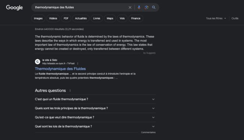Open the three-dot menu next to Autres questions
Viewport: 244px width, 140px height.
[70, 90]
